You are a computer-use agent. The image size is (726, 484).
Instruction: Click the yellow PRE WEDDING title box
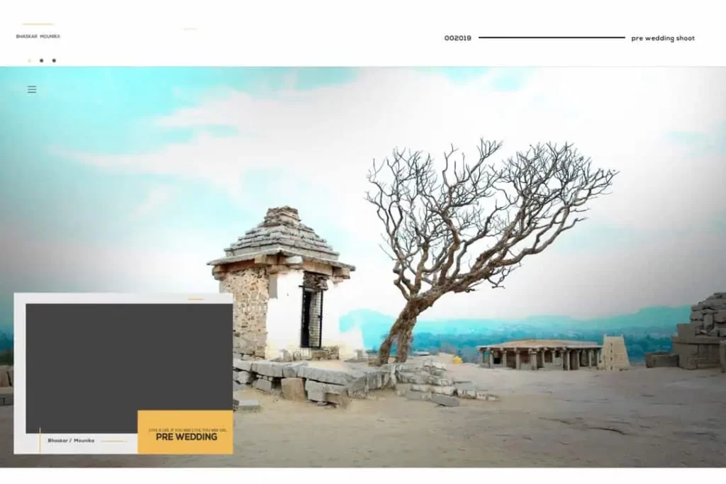[185, 432]
